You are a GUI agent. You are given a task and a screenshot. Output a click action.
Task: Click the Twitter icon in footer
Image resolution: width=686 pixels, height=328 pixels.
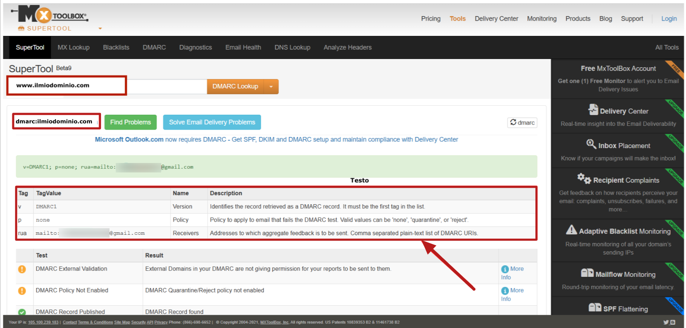pos(666,322)
